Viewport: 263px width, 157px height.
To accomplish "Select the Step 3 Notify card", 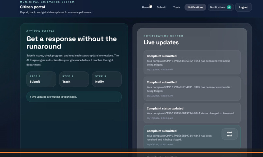I will 107,79.
